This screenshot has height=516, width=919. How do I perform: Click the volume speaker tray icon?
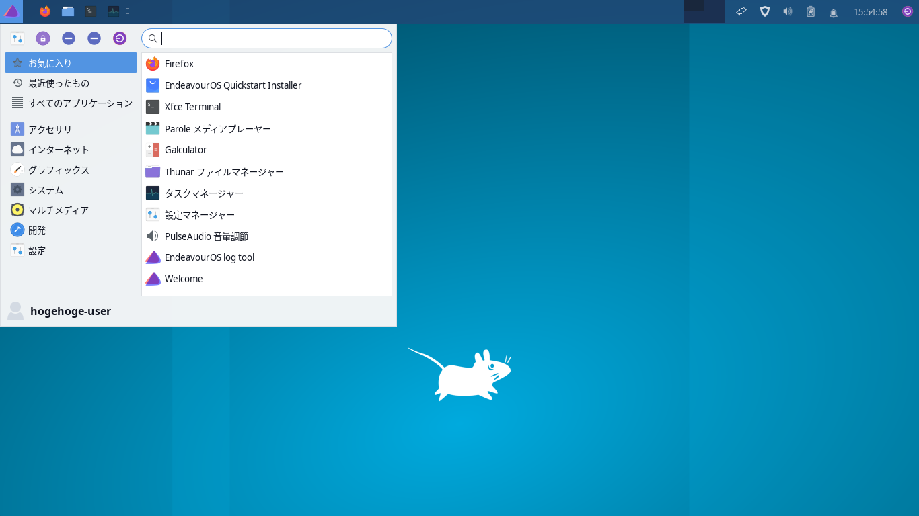[787, 11]
